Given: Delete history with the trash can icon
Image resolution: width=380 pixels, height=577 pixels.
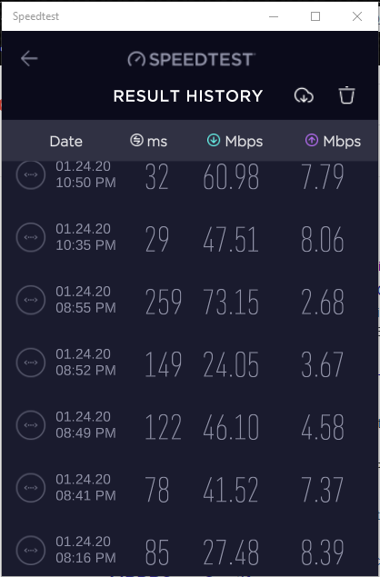Looking at the screenshot, I should 346,95.
